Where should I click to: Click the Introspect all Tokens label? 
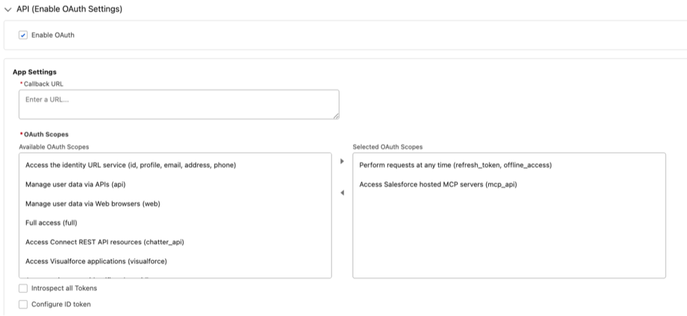[x=64, y=288]
